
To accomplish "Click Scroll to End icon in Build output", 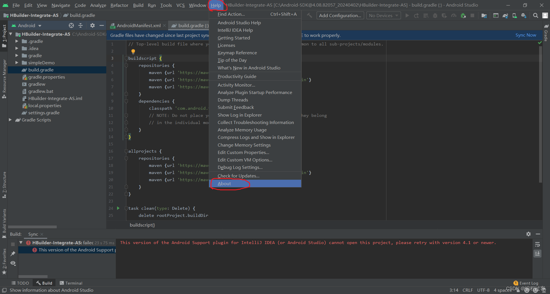I will (537, 253).
